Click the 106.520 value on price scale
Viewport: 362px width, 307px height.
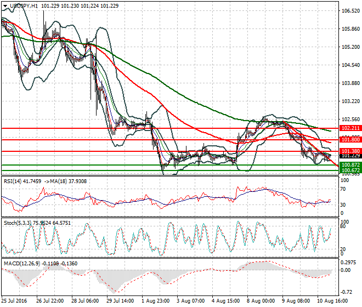[350, 11]
